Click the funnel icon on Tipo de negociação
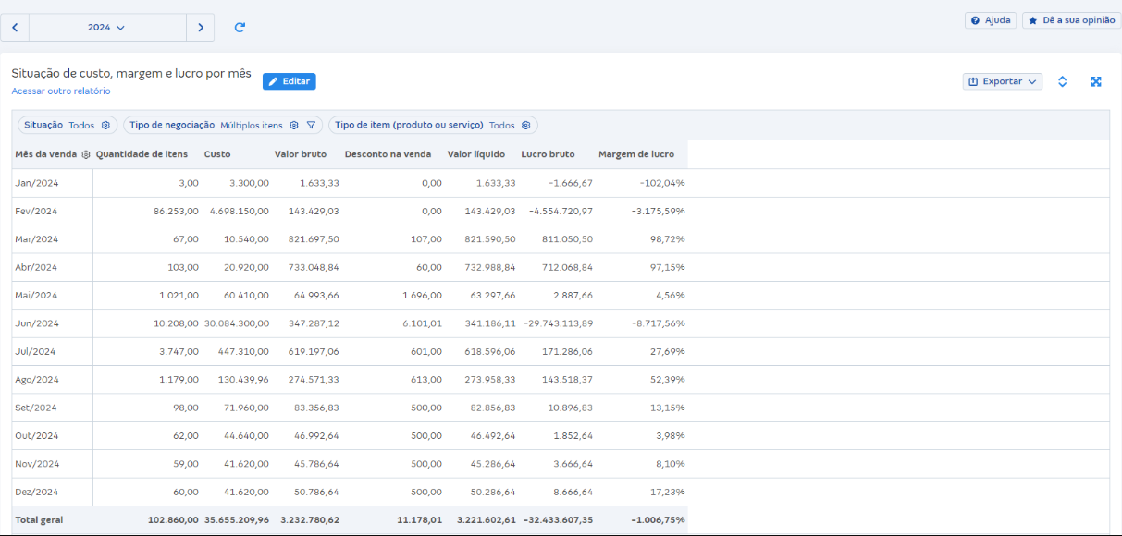1122x536 pixels. click(312, 126)
